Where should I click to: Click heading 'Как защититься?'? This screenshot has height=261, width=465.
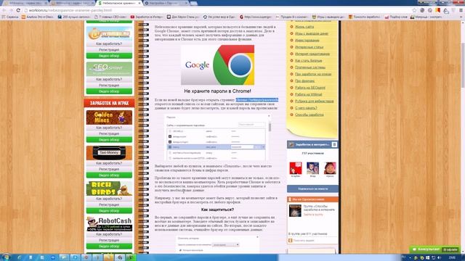[x=217, y=210]
